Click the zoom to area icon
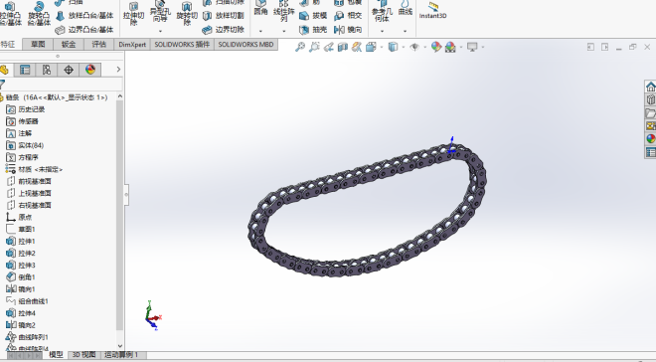 (x=314, y=47)
